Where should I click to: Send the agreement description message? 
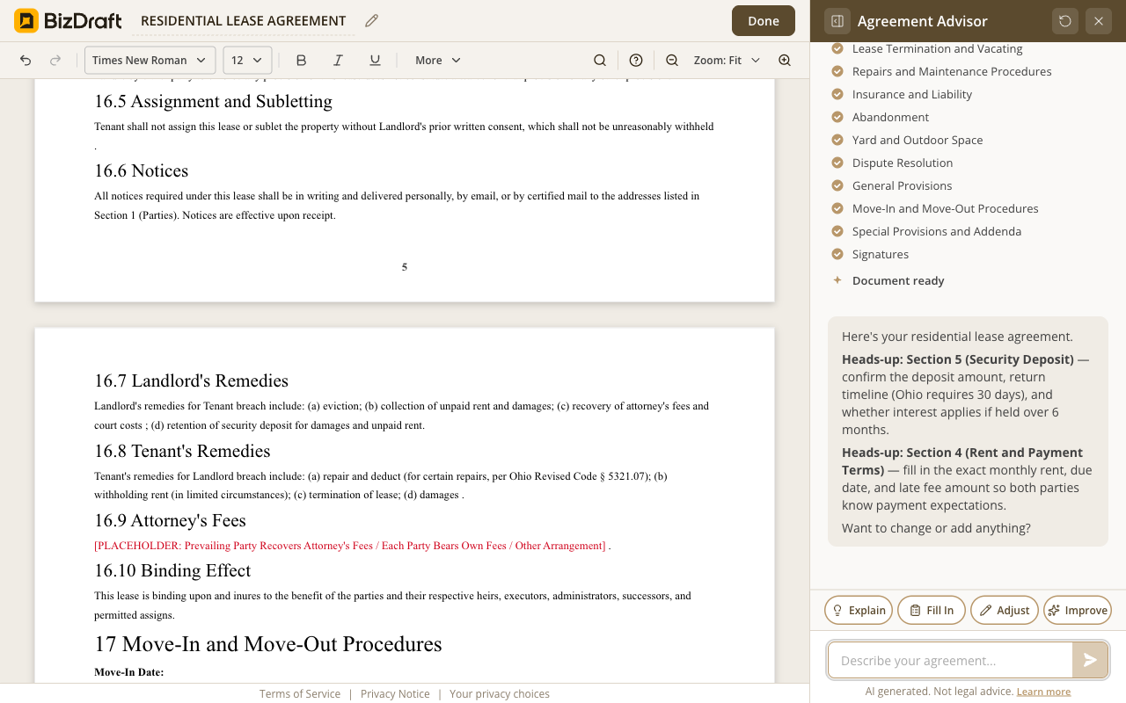1090,660
